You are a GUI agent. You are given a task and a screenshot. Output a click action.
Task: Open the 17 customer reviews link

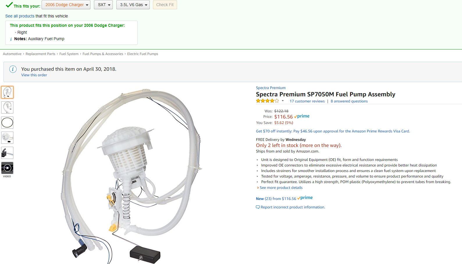pyautogui.click(x=307, y=101)
